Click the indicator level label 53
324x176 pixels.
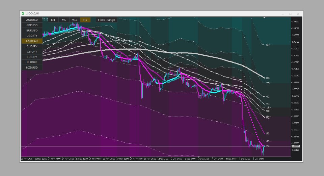(x=268, y=133)
